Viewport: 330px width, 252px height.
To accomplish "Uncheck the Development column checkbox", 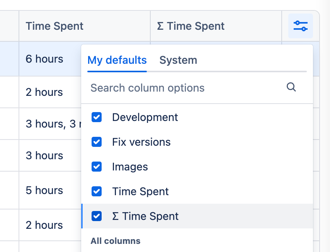I will [x=97, y=117].
